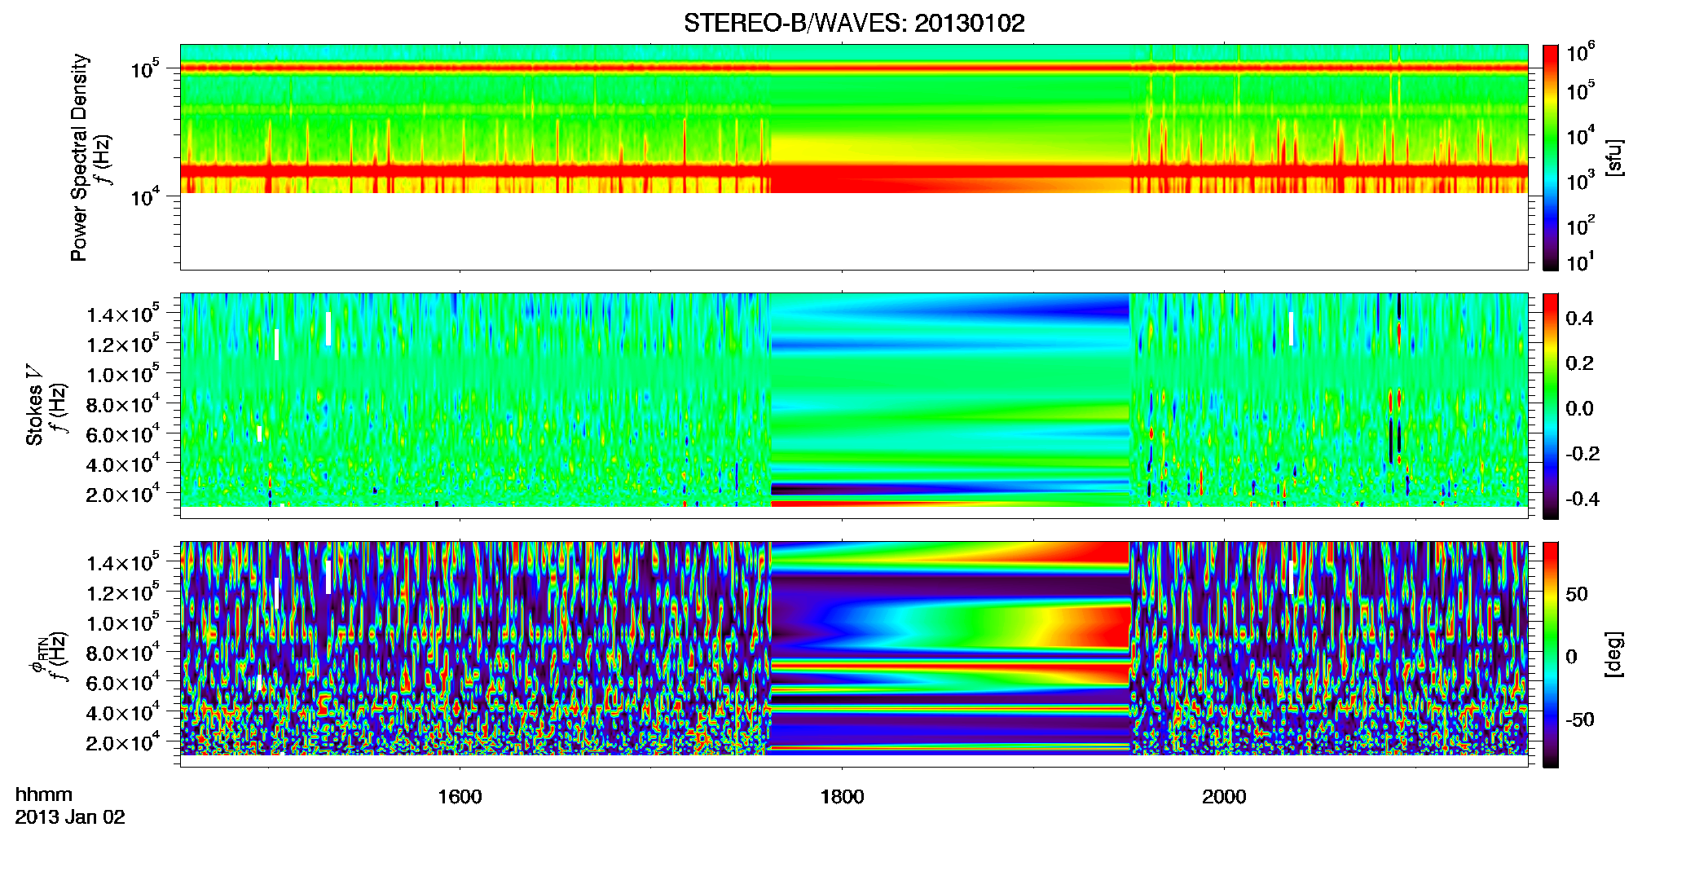Click the STEREO-B/WAVES: 20130102 title
The height and width of the screenshot is (880, 1708).
[854, 23]
